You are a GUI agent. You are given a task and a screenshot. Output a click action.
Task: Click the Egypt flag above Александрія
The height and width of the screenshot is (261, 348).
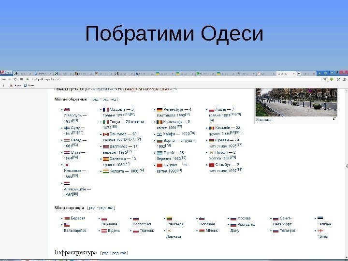(x=67, y=184)
